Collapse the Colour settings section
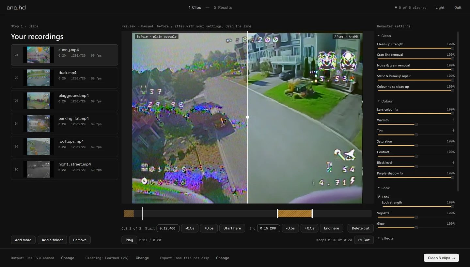The height and width of the screenshot is (267, 470). 385,101
